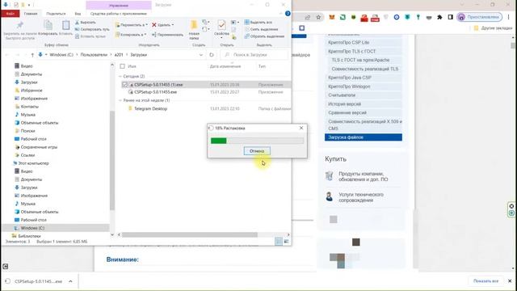The width and height of the screenshot is (517, 291).
Task: Open Услуги технического сопровождения link
Action: [361, 197]
